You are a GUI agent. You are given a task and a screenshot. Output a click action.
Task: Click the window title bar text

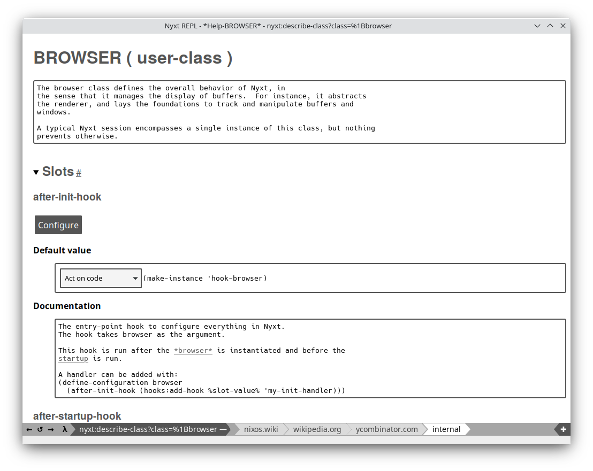[x=278, y=26]
